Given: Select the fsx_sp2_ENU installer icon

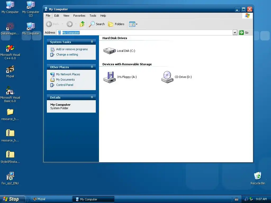Looking at the screenshot, I should click(x=10, y=178).
